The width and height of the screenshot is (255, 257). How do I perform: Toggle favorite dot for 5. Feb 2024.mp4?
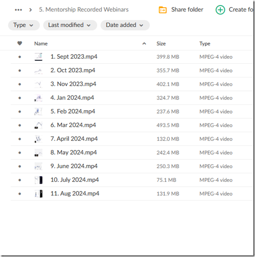[x=19, y=112]
